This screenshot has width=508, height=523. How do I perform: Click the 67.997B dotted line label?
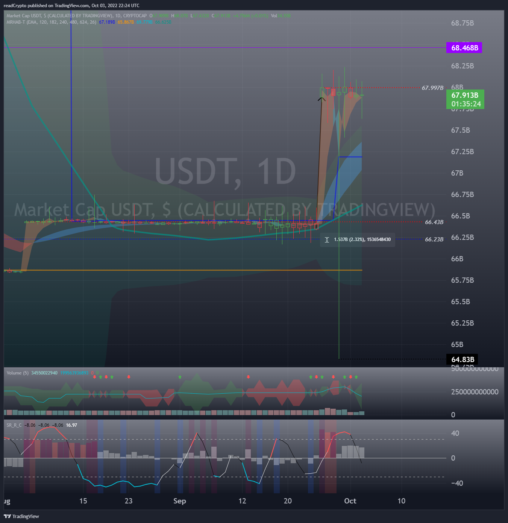[432, 88]
